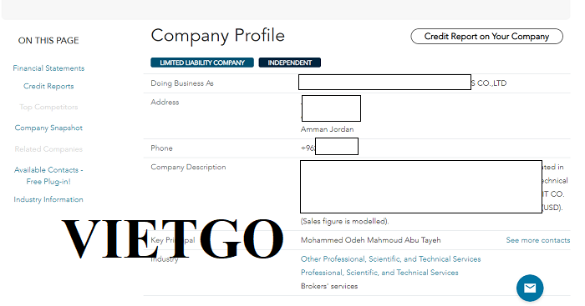
Task: Click Credit Report on Your Company button
Action: pos(486,37)
